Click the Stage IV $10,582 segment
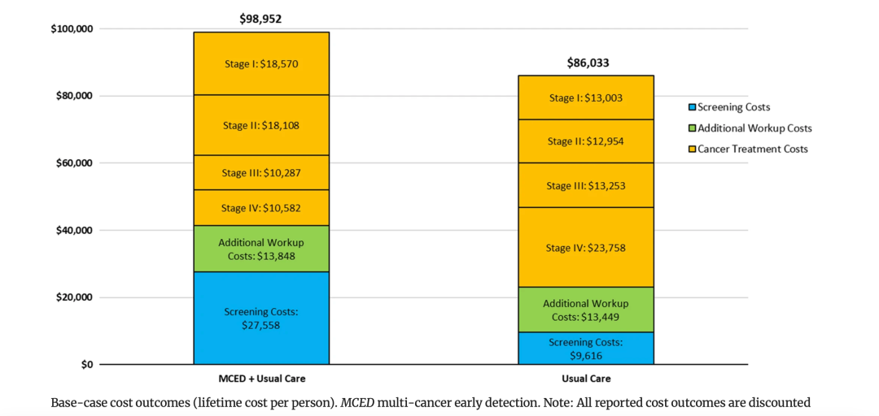Image resolution: width=879 pixels, height=416 pixels. point(261,208)
